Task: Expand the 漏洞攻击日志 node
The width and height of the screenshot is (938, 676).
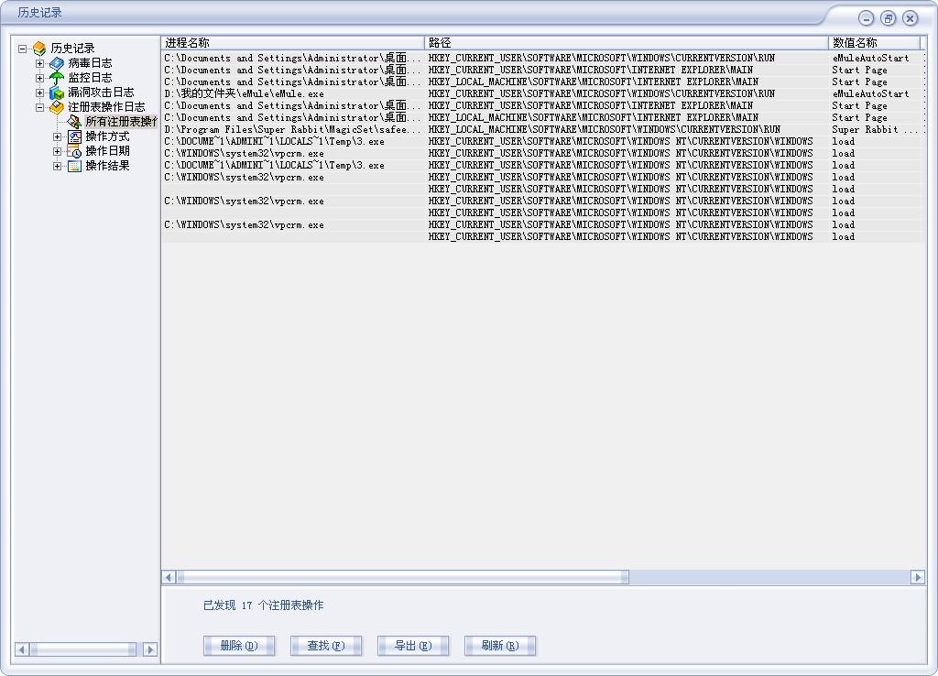Action: [x=39, y=93]
